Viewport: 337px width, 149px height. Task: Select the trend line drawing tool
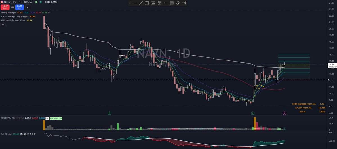point(141,3)
